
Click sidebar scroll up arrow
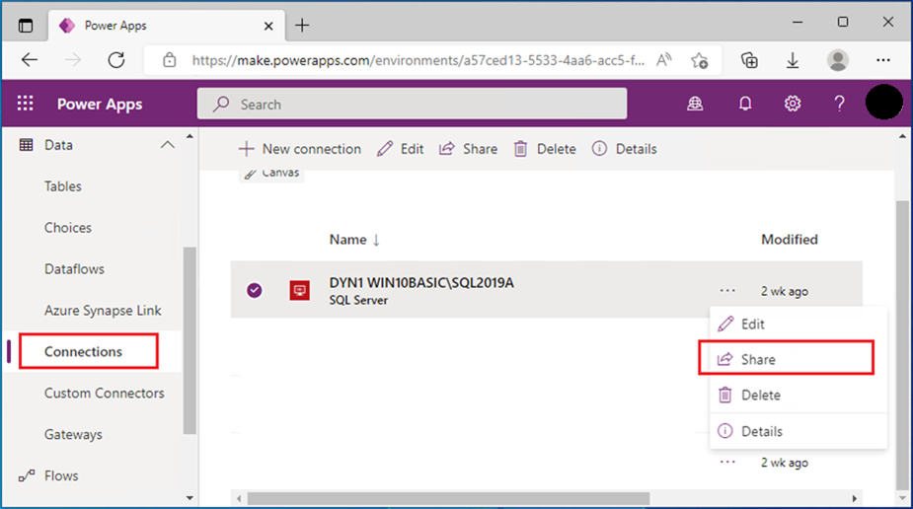click(190, 136)
